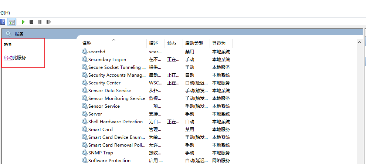Click the Security Center service gear icon
The image size is (366, 164).
point(85,83)
